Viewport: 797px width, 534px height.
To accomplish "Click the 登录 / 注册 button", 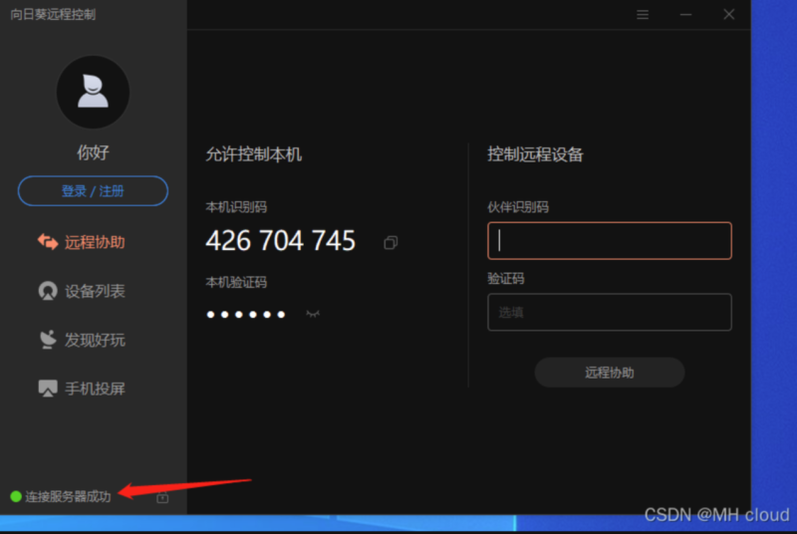I will pyautogui.click(x=93, y=191).
